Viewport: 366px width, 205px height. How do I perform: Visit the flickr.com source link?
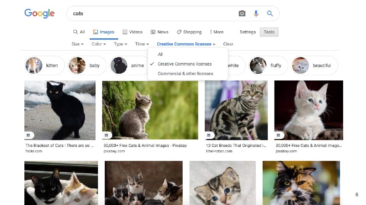[34, 151]
